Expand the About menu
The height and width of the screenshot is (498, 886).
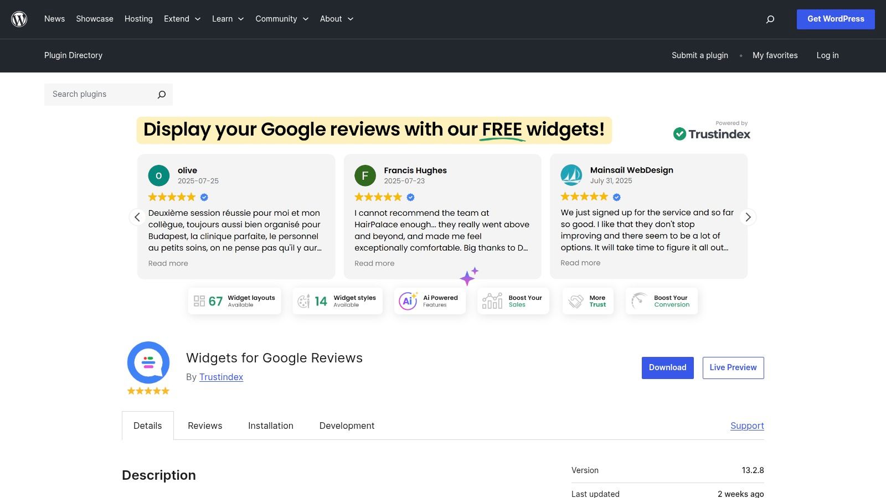[x=337, y=19]
